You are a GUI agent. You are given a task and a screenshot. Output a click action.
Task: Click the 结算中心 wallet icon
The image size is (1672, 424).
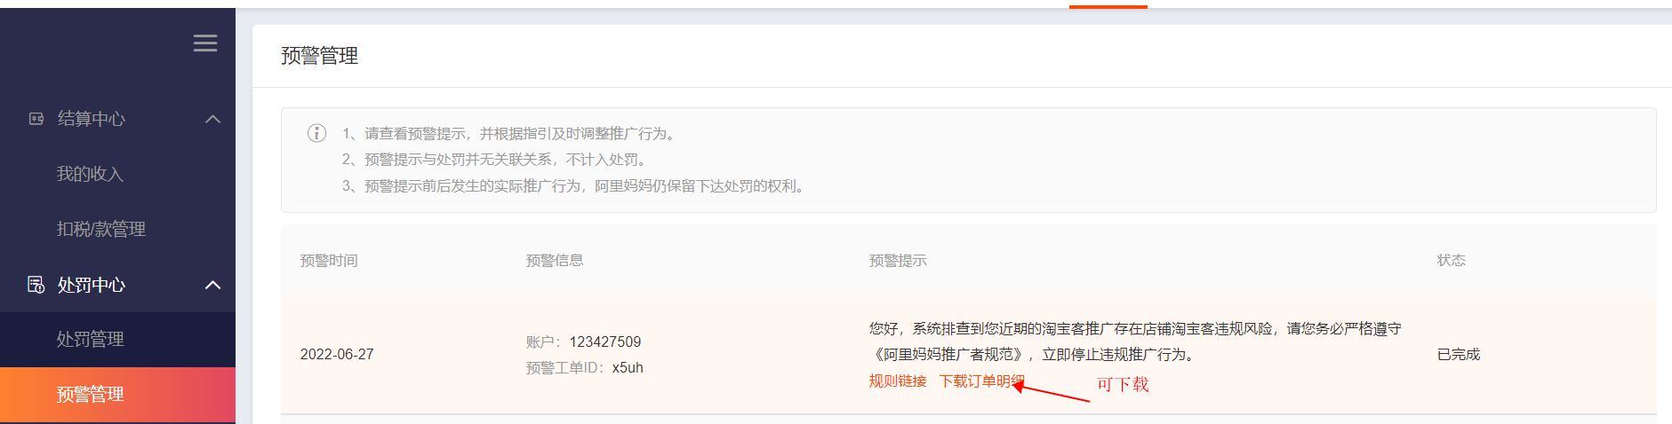(x=36, y=119)
